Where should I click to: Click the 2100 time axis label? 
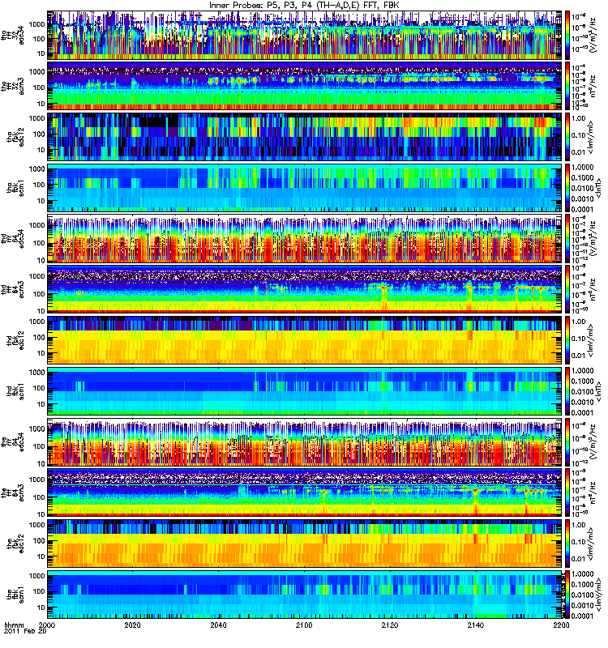(304, 625)
